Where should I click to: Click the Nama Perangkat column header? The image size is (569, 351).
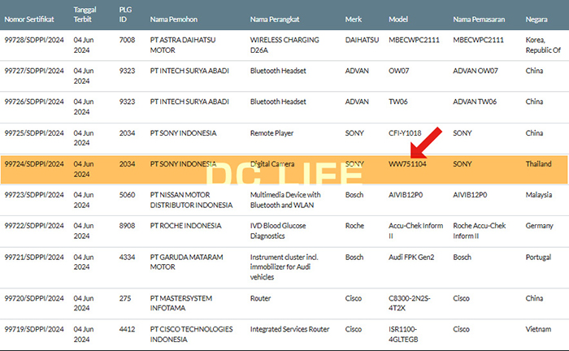(x=275, y=19)
